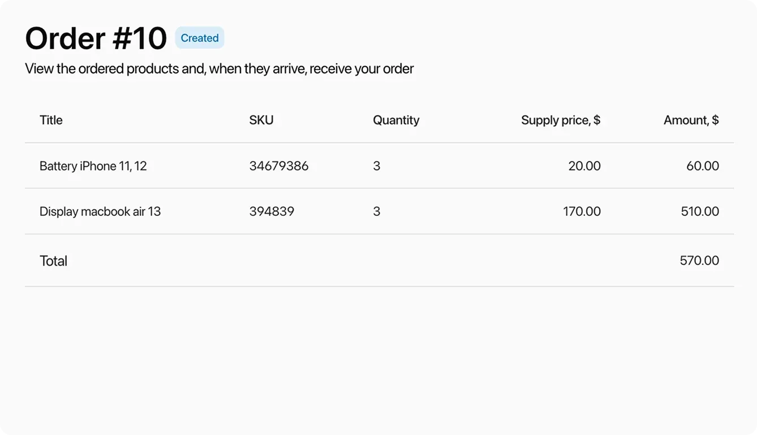
Task: Select the Battery iPhone 11, 12 product
Action: click(93, 166)
